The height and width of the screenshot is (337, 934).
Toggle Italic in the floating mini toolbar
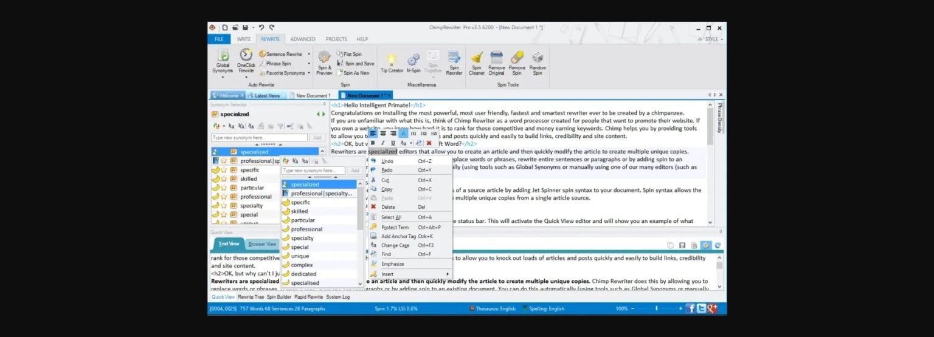382,143
